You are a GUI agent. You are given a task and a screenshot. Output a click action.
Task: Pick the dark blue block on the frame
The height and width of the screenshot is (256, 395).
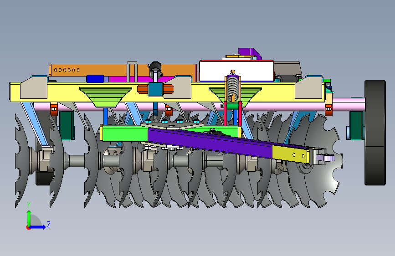pos(95,79)
